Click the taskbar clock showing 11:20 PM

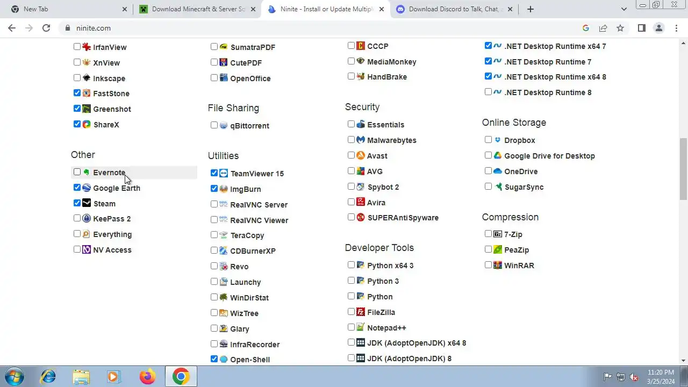pyautogui.click(x=661, y=376)
